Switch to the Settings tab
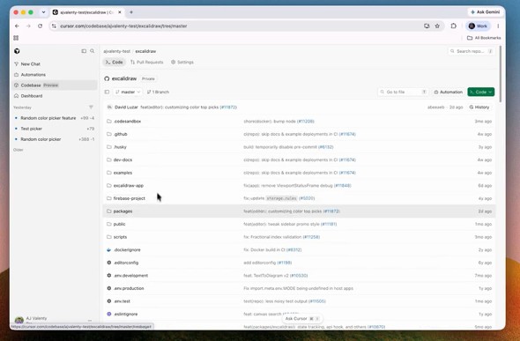 point(182,63)
